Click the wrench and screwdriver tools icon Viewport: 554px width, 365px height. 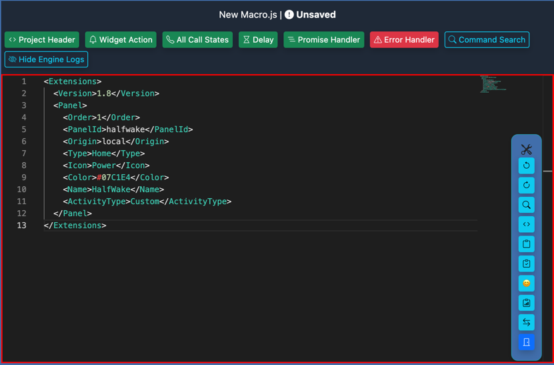[x=526, y=149]
